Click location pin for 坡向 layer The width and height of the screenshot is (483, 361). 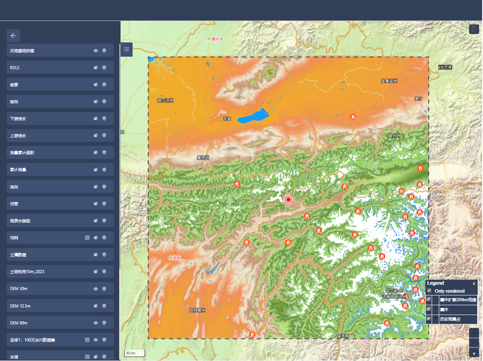(104, 101)
